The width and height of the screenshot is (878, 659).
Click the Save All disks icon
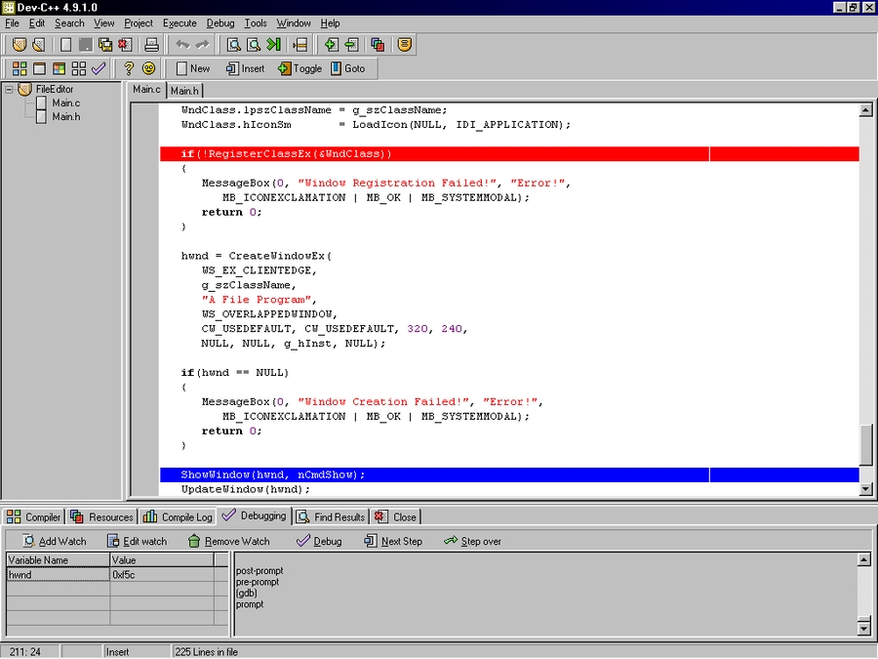point(105,44)
